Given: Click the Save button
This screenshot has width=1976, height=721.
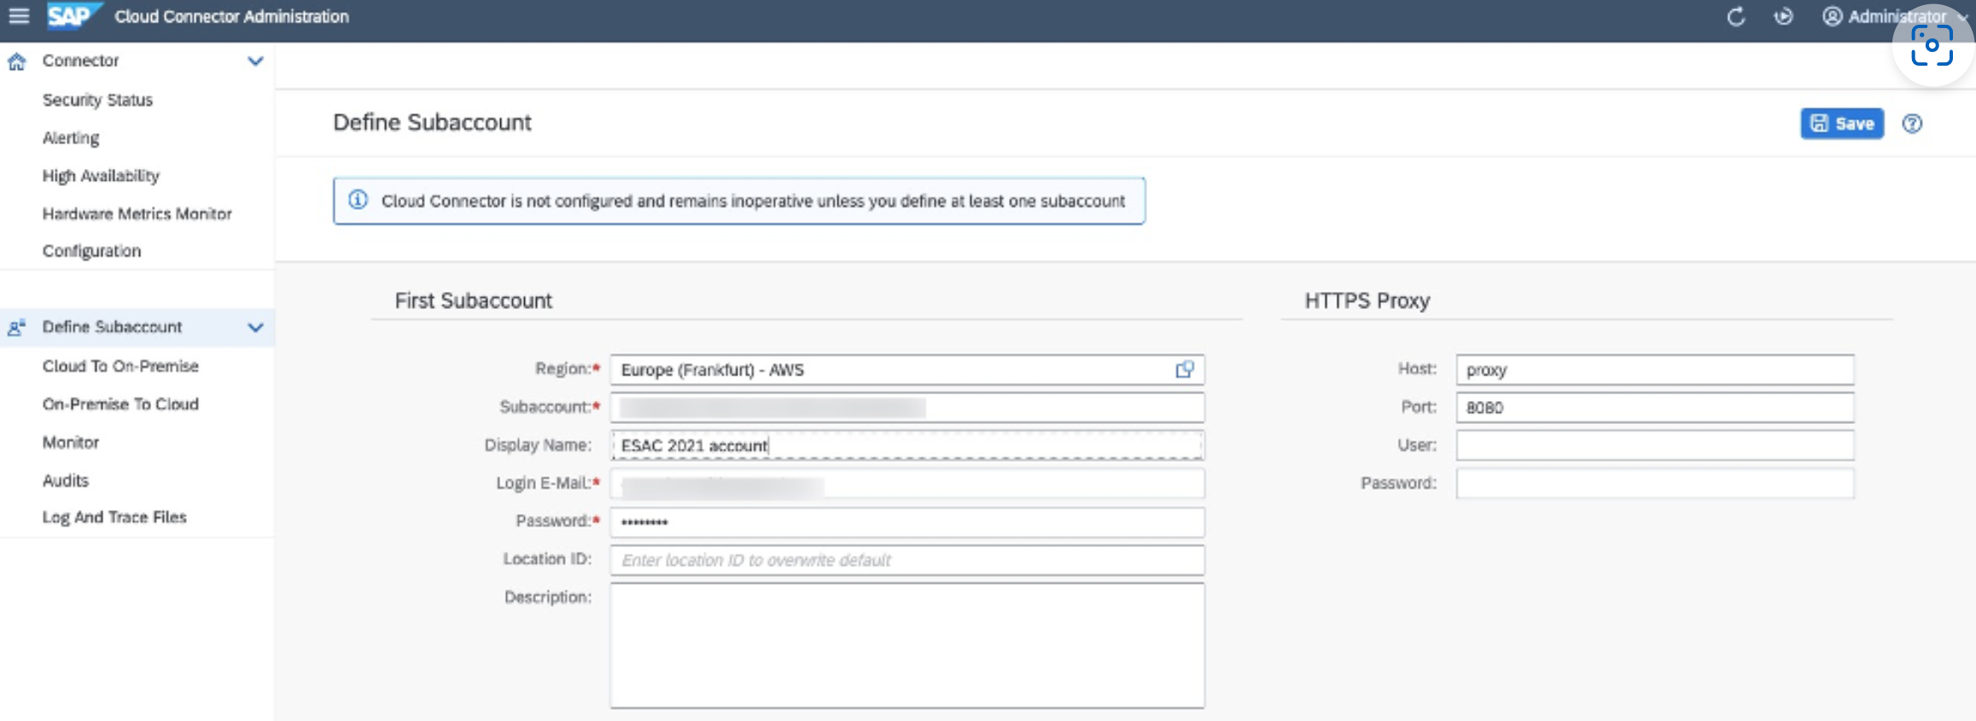Looking at the screenshot, I should (x=1841, y=124).
